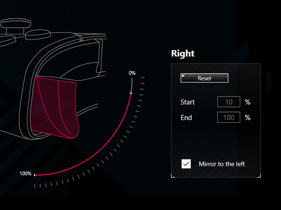281x210 pixels.
Task: Click the '0%' arc label
Action: coord(132,73)
